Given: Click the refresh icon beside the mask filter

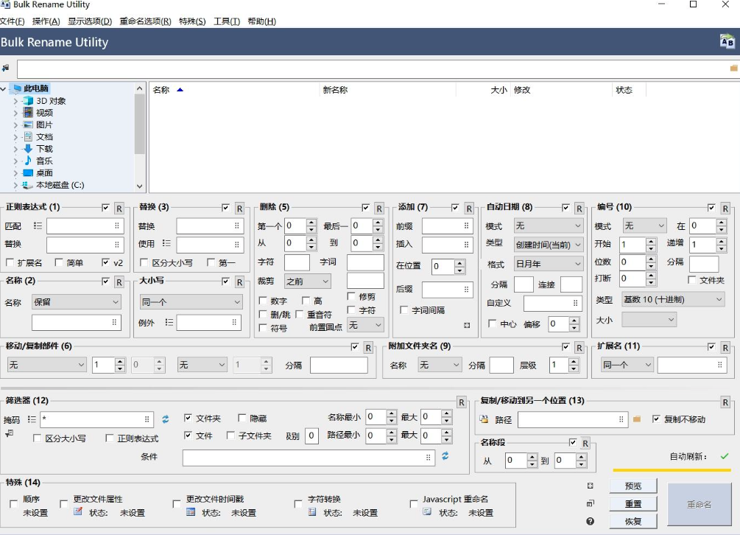Looking at the screenshot, I should coord(166,418).
